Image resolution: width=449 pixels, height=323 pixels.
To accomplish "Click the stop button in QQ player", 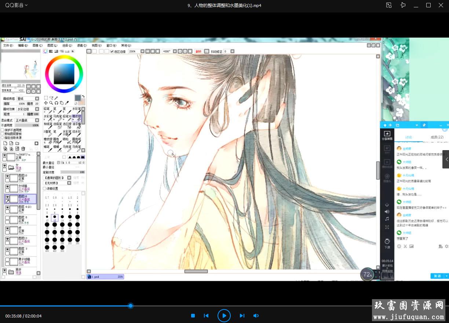I will 193,316.
